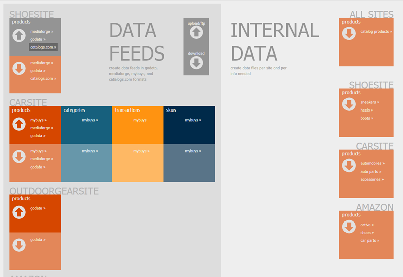Click the upload/ftp arrow icon
The image size is (403, 277).
pos(196,32)
